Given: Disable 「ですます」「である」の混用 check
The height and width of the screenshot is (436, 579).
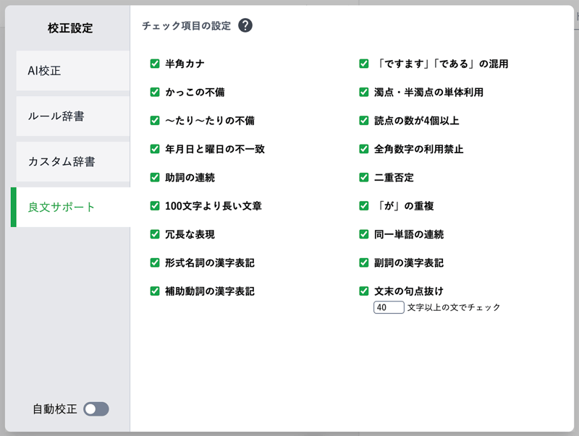Looking at the screenshot, I should (364, 64).
